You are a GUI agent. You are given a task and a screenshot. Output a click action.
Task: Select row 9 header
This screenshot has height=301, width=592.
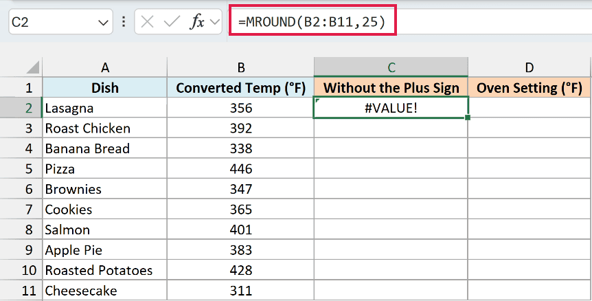[21, 250]
